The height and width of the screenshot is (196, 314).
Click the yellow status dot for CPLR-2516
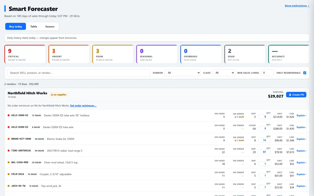9,174
